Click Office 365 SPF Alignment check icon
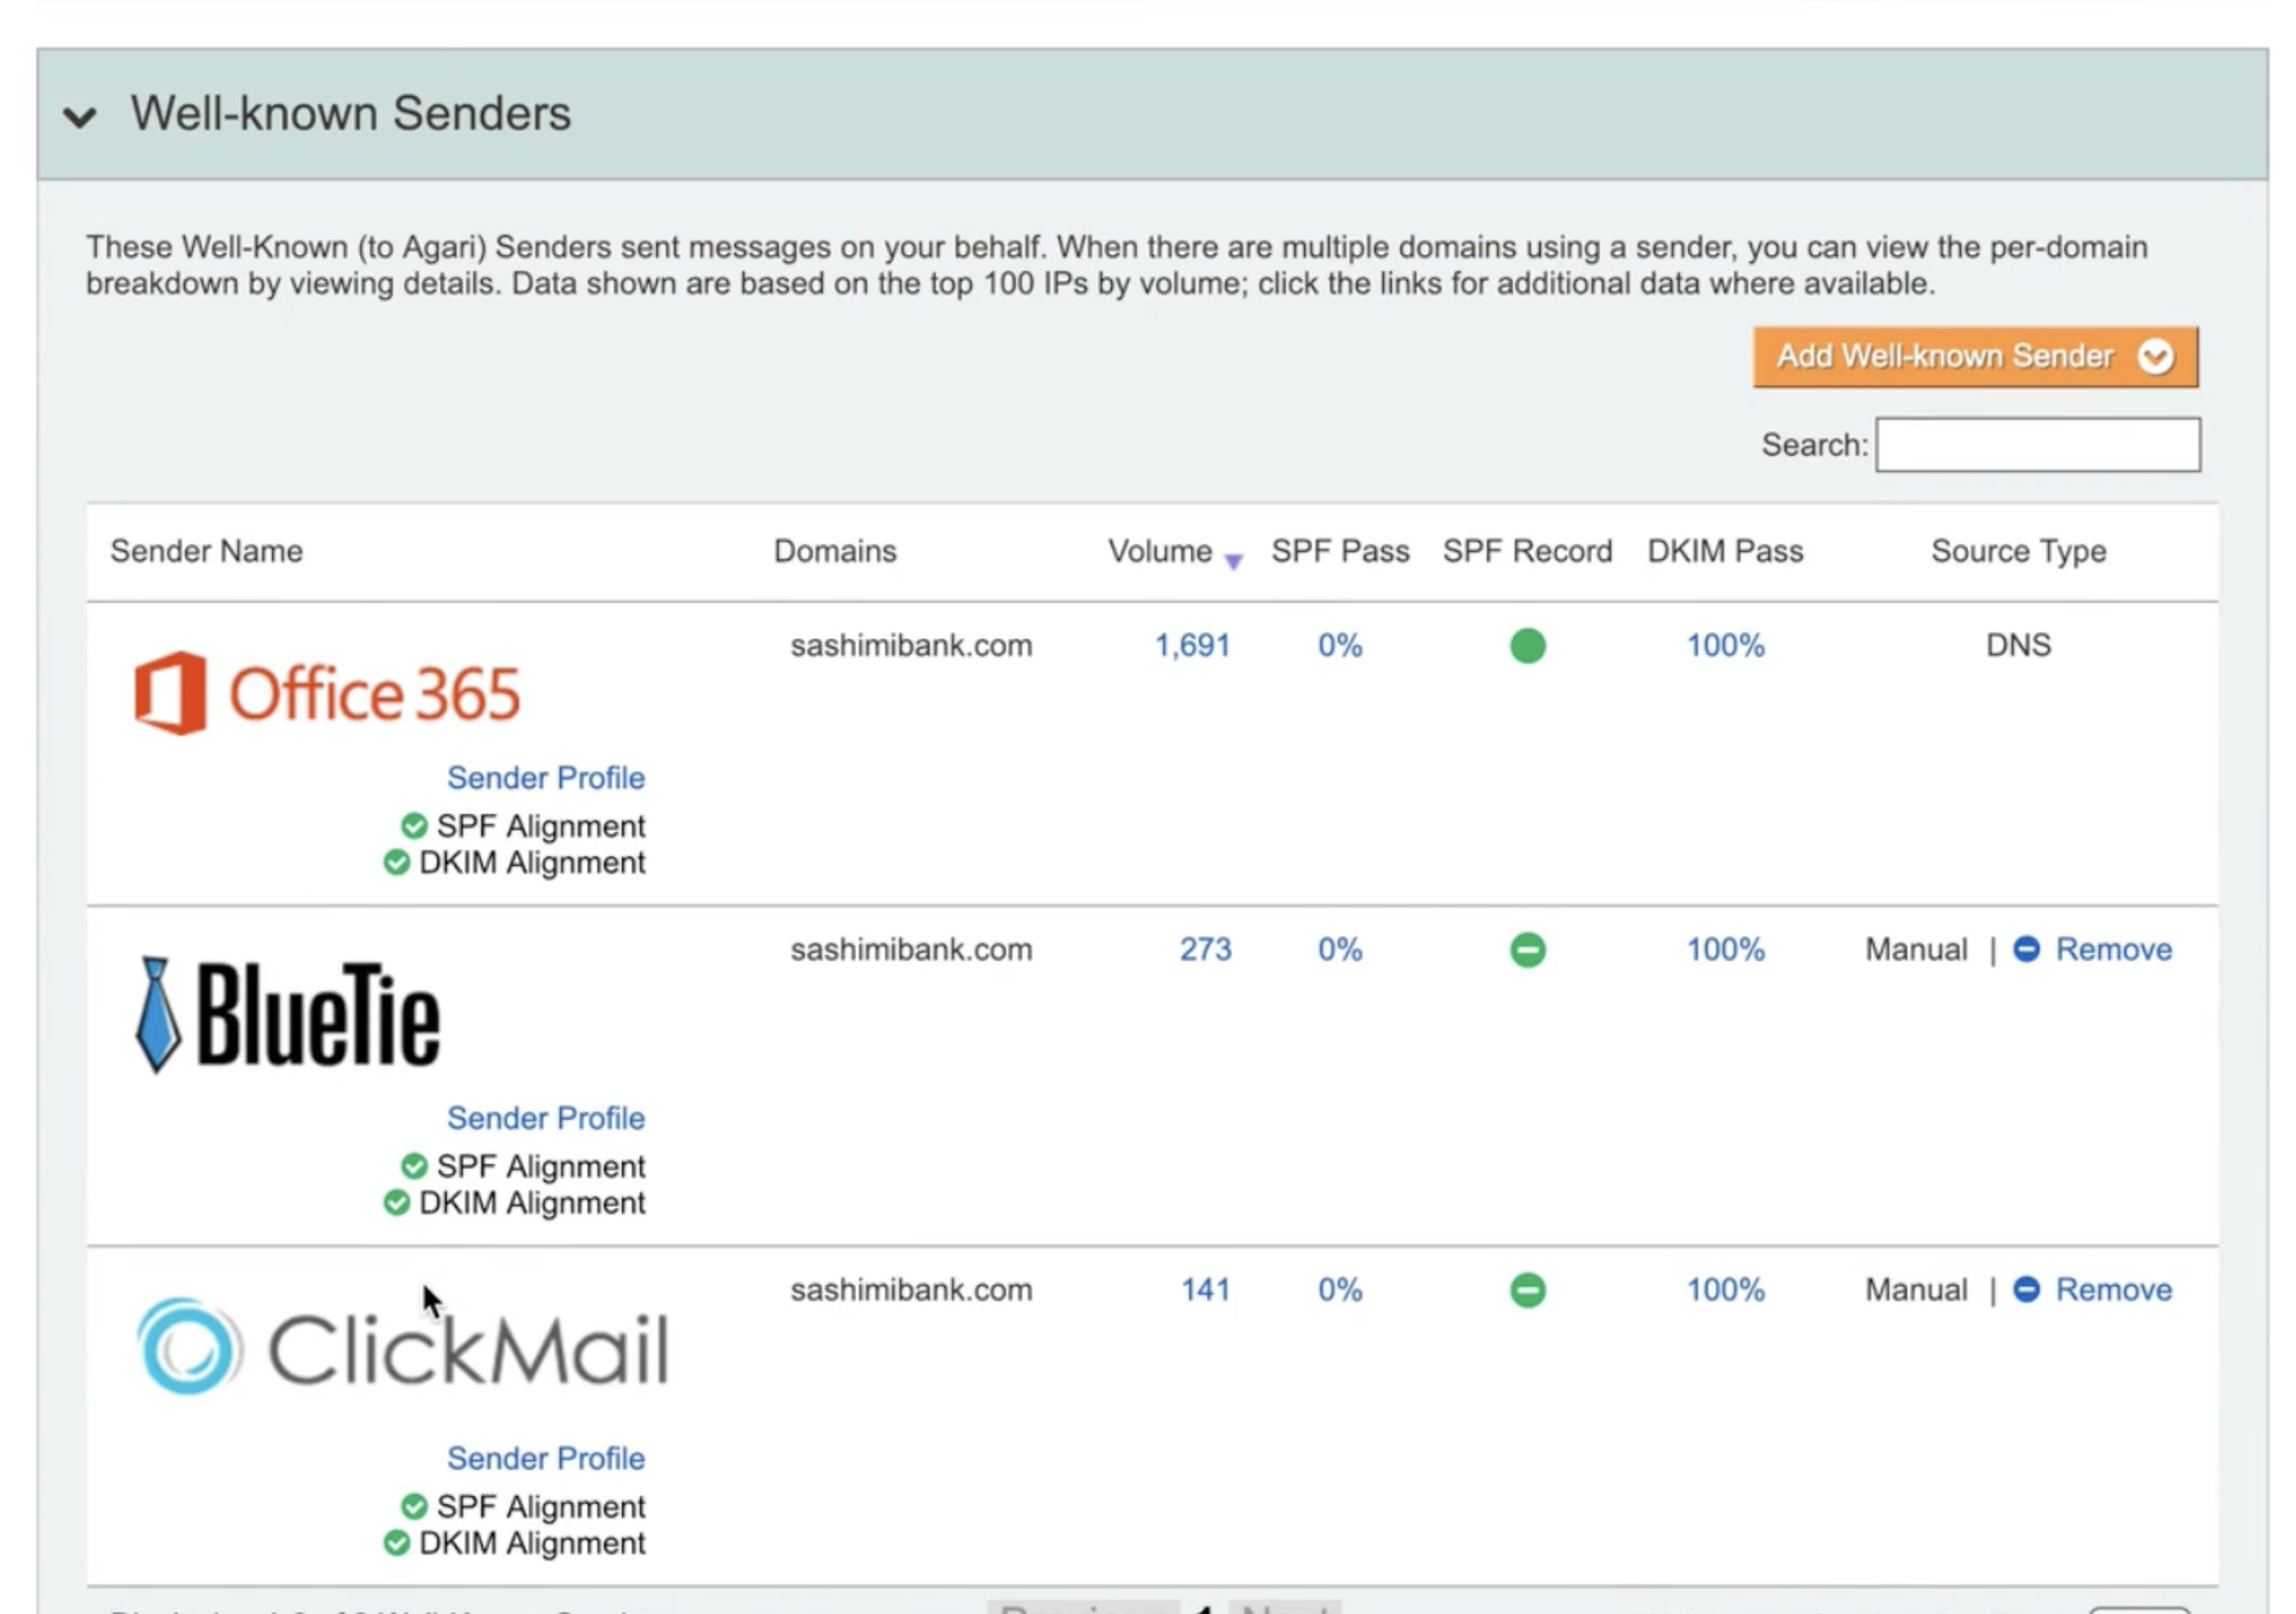Screen dimensions: 2296x1614 click(414, 826)
